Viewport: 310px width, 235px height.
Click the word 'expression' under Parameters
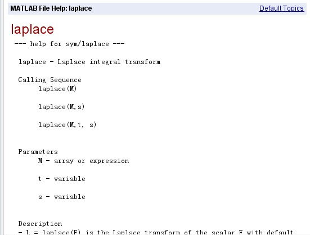pos(109,161)
